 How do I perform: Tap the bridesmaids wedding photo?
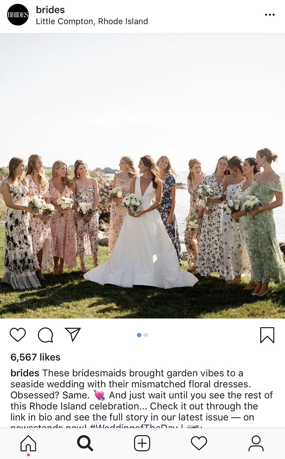pos(142,176)
